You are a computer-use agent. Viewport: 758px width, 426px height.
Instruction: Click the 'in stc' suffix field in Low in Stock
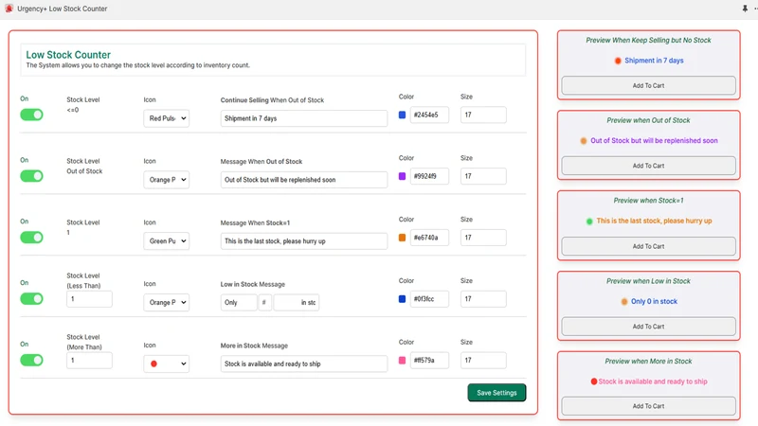[297, 302]
